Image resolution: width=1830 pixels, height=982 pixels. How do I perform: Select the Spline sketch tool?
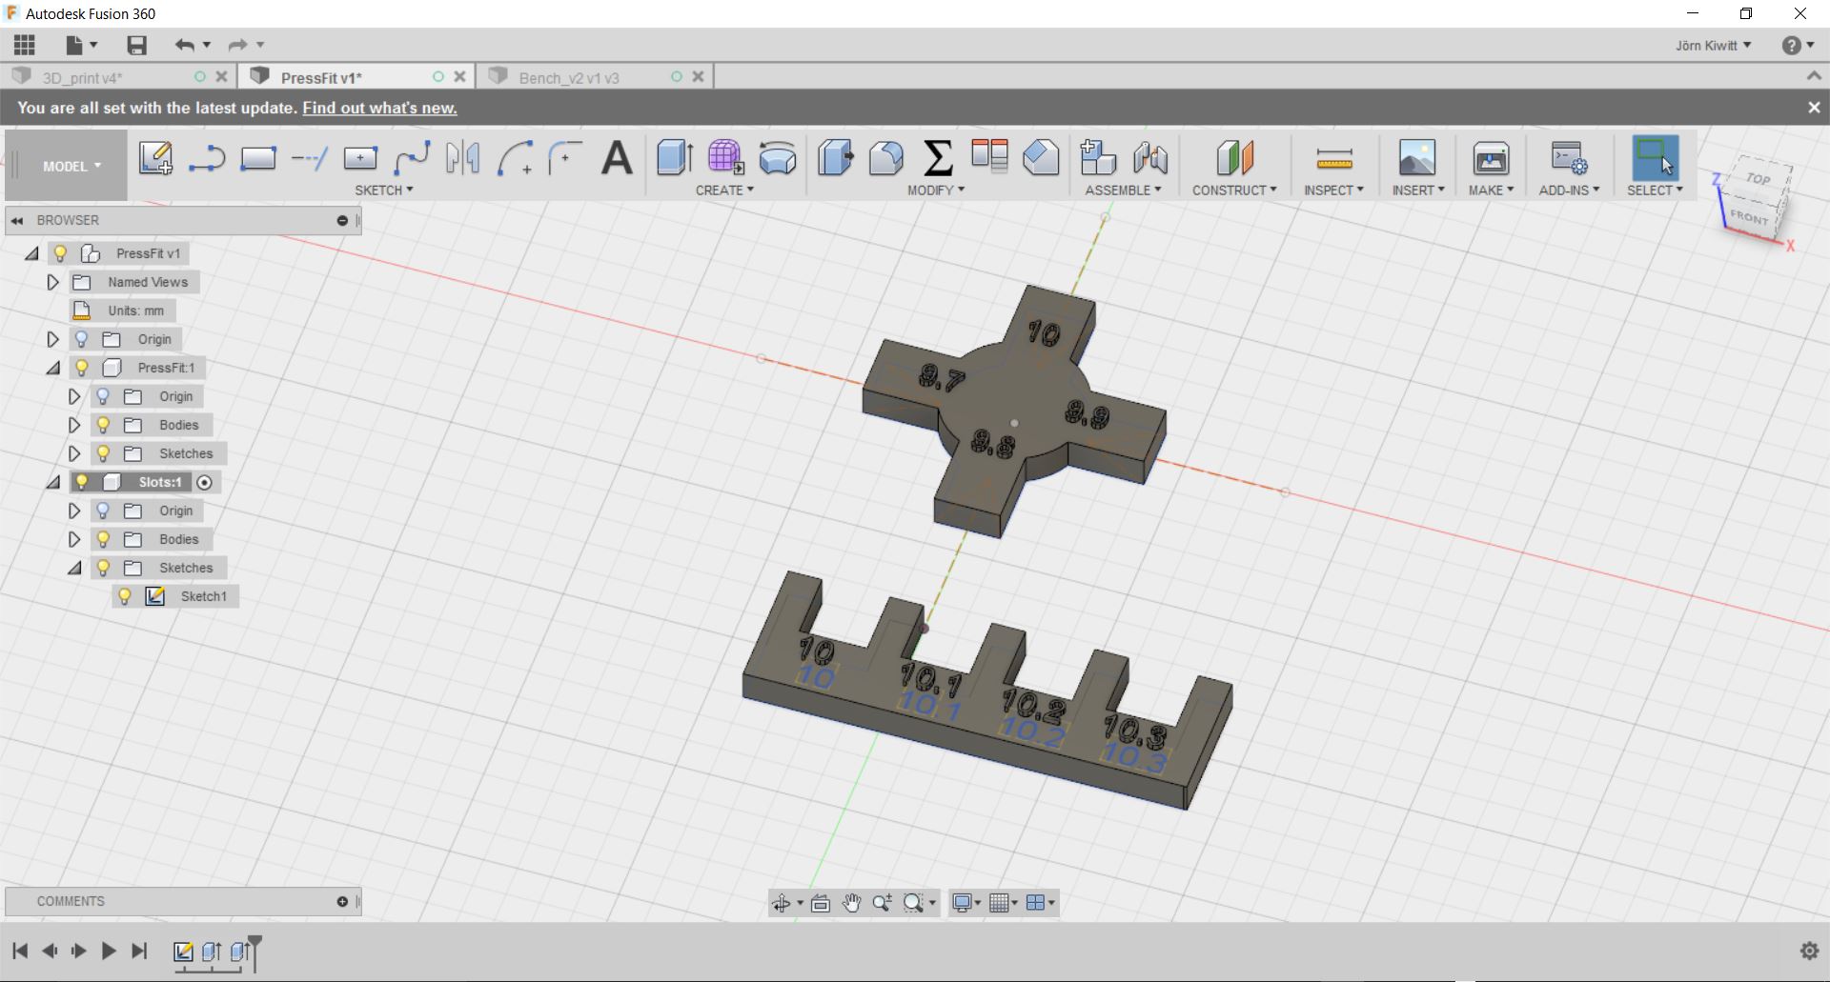(x=413, y=158)
